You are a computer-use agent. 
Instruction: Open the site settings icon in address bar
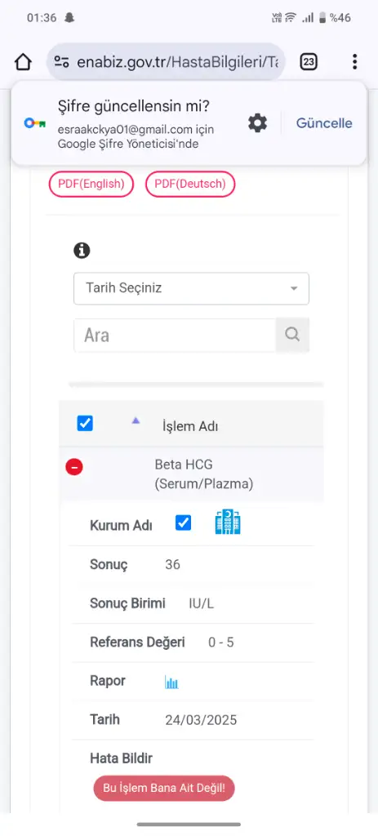click(62, 62)
